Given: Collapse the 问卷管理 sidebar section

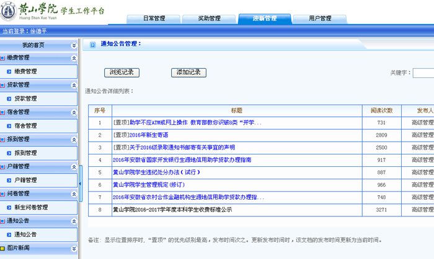Looking at the screenshot, I should [x=74, y=194].
